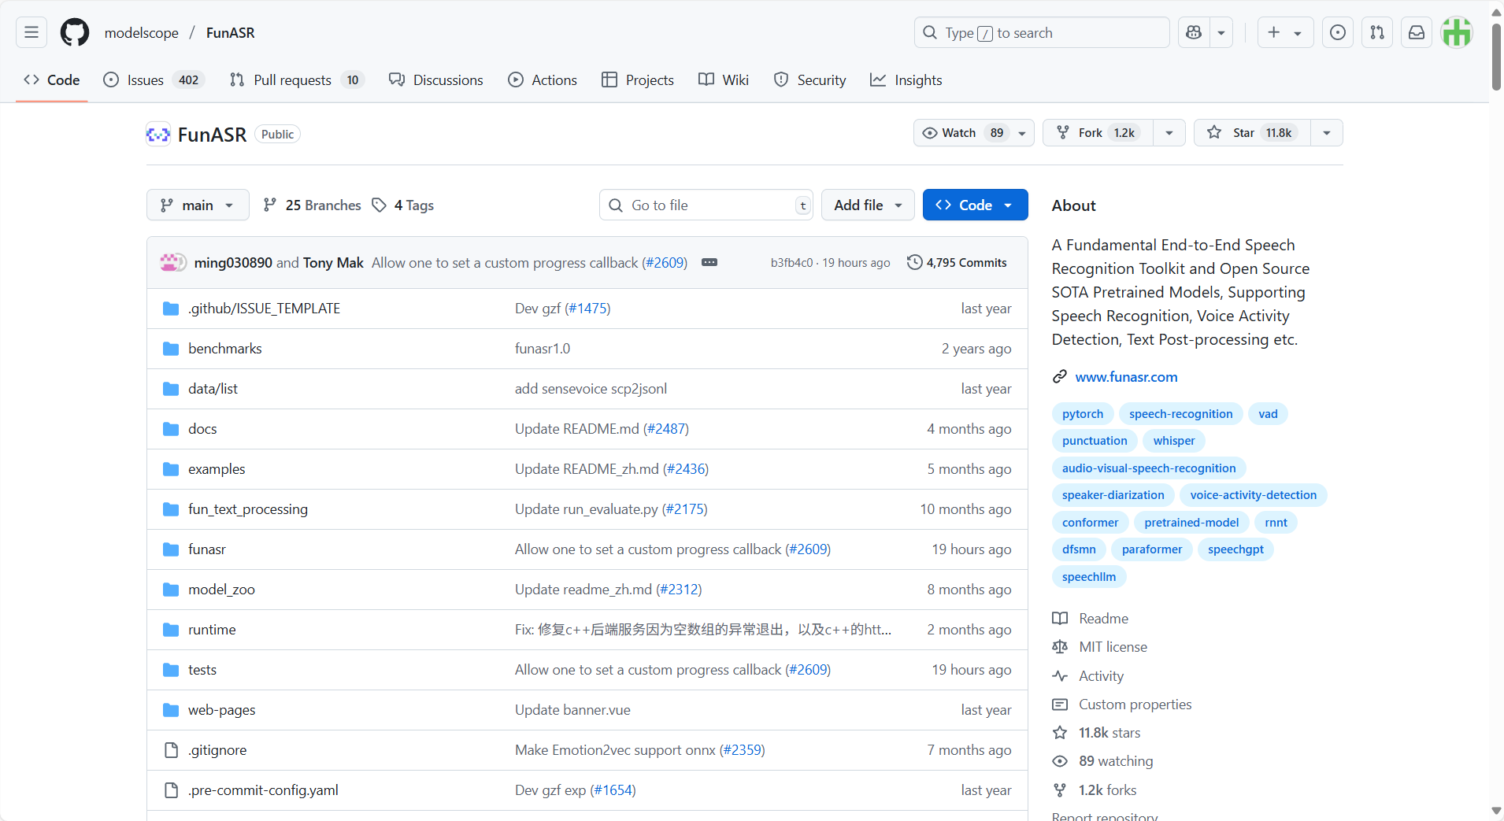The image size is (1504, 821).
Task: Open the blue Code clone dropdown
Action: click(975, 205)
